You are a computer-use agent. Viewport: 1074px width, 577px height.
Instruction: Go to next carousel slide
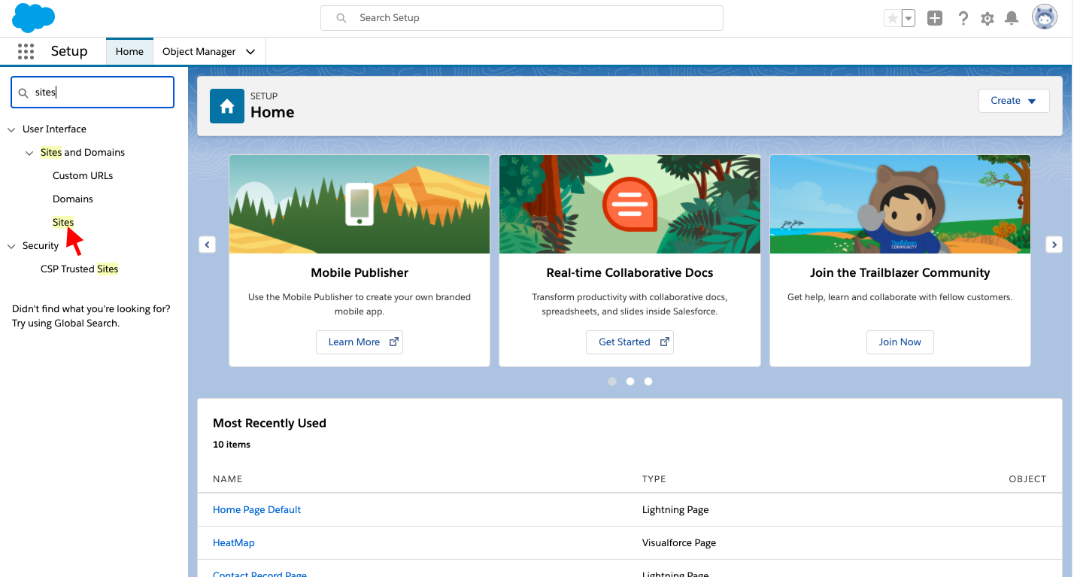pyautogui.click(x=1054, y=244)
